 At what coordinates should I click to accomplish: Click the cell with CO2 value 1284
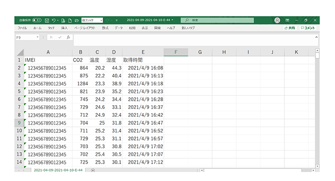80,84
